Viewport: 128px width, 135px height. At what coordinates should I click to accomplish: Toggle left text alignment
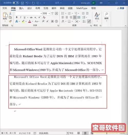pyautogui.click(x=63, y=17)
